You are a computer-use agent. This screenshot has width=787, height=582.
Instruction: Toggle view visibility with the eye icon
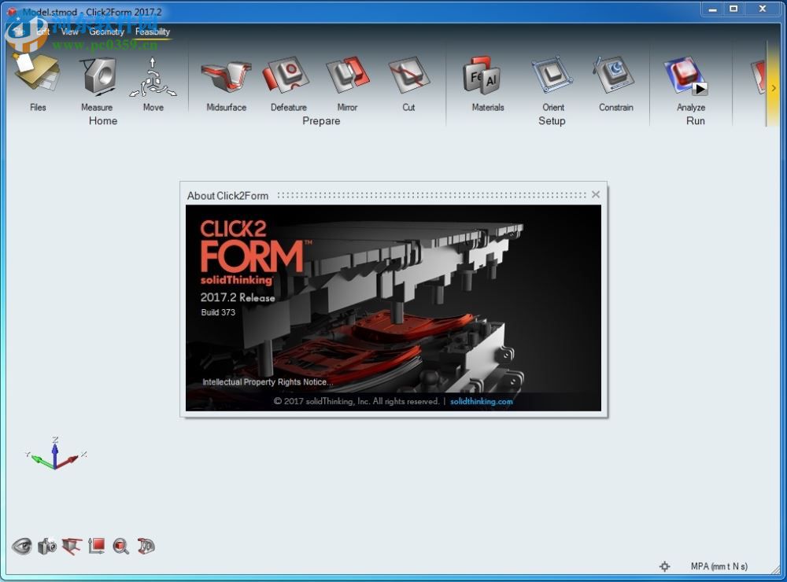21,547
